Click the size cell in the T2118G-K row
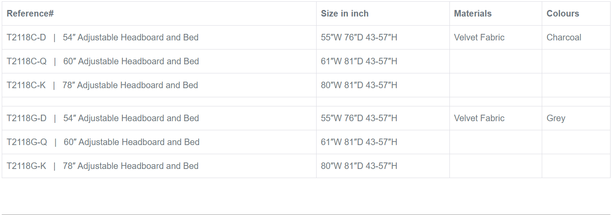This screenshot has width=611, height=215. [359, 166]
